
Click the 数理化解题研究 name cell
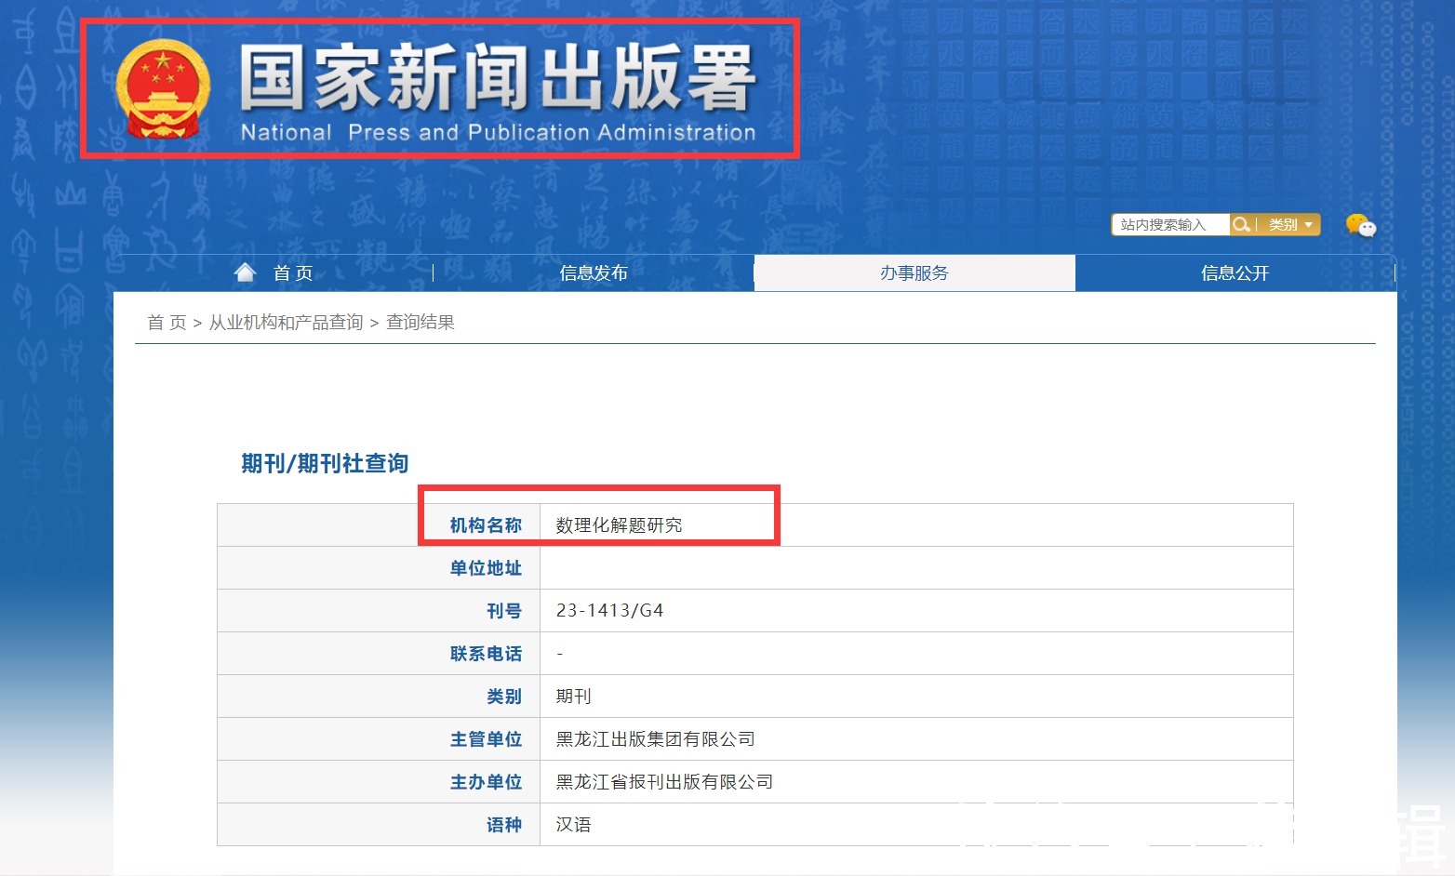pos(619,525)
